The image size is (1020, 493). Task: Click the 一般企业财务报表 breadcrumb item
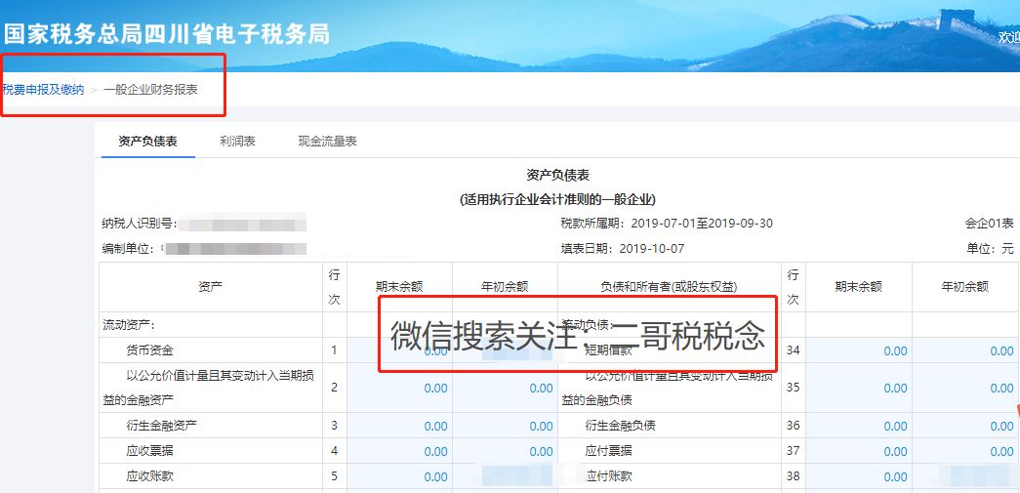(150, 90)
